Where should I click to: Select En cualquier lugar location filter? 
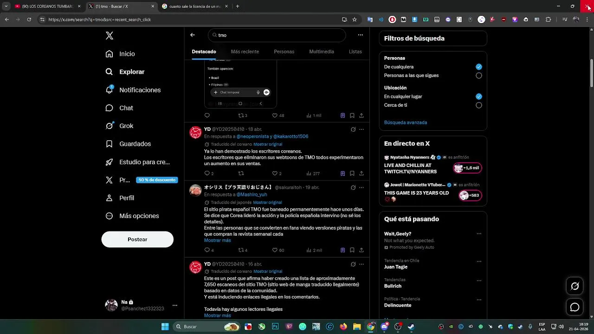(479, 96)
